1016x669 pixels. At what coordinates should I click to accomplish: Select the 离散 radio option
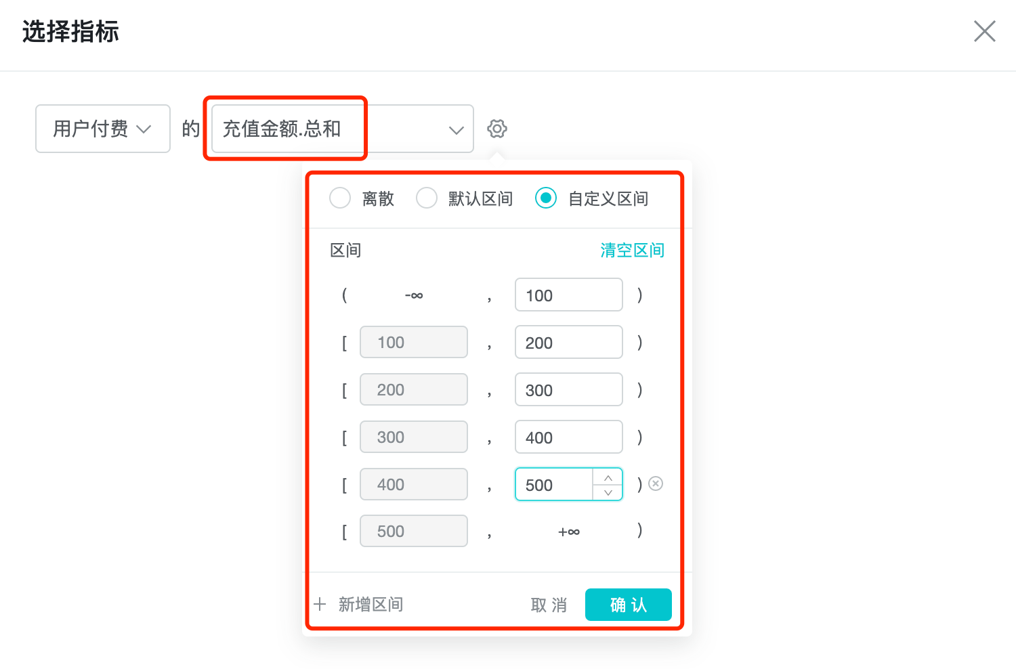click(x=340, y=198)
